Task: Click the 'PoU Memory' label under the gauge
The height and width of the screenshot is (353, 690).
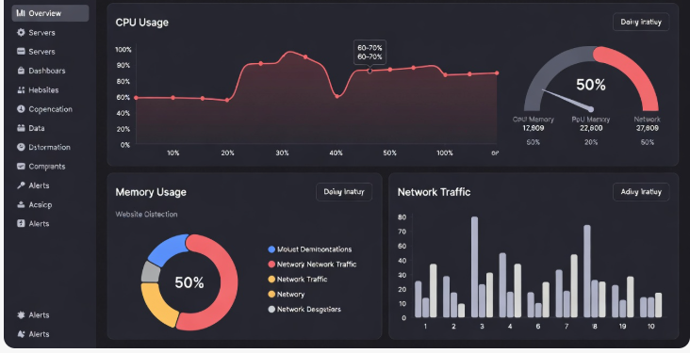Action: click(591, 120)
